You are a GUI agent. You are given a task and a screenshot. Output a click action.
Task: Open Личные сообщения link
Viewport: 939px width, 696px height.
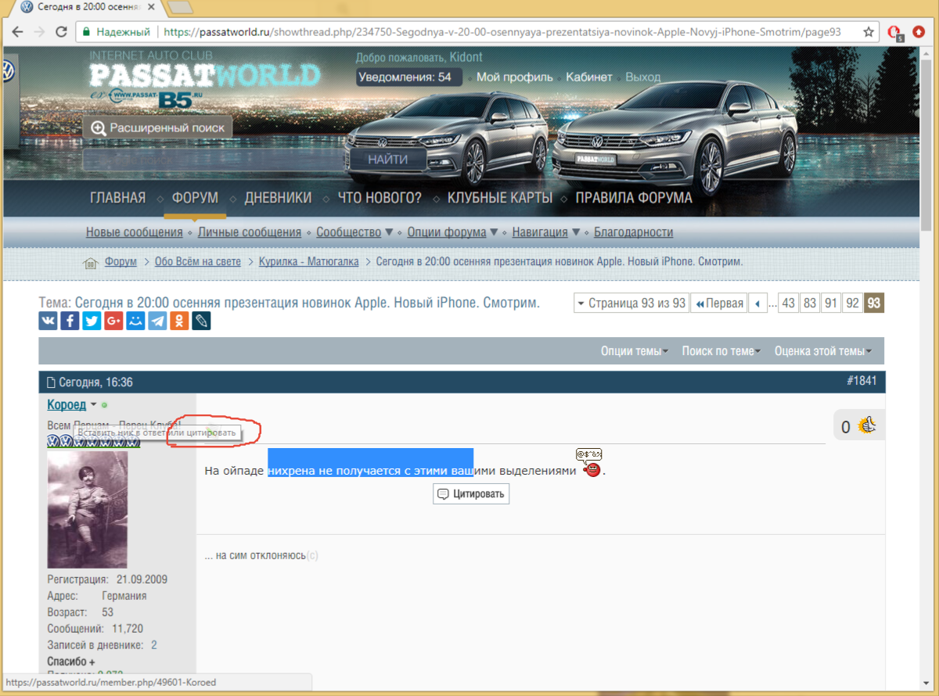pyautogui.click(x=250, y=232)
